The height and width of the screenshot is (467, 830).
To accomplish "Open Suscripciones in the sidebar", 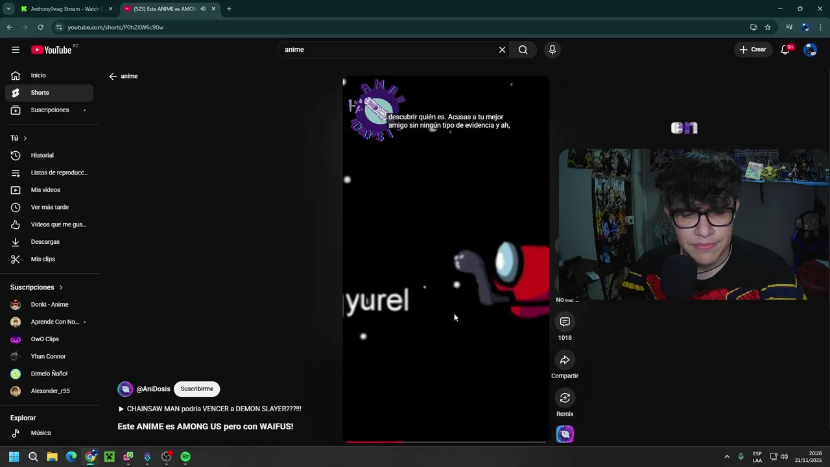I will 49,110.
